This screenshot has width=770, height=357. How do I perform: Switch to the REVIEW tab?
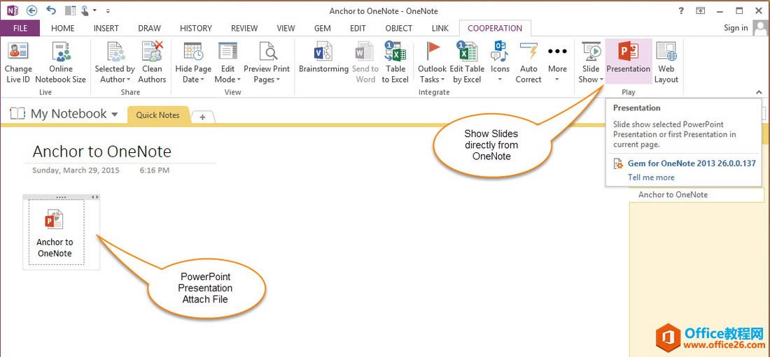pyautogui.click(x=244, y=28)
